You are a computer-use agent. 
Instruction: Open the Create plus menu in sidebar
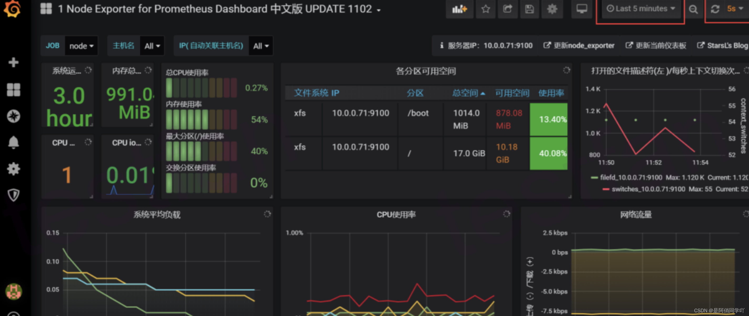[x=13, y=62]
